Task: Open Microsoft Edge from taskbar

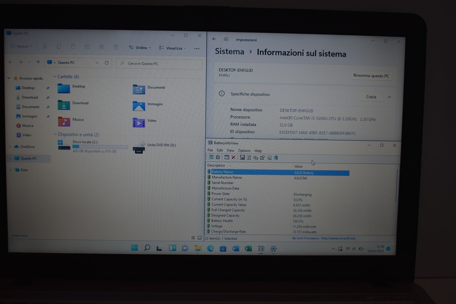Action: 210,248
